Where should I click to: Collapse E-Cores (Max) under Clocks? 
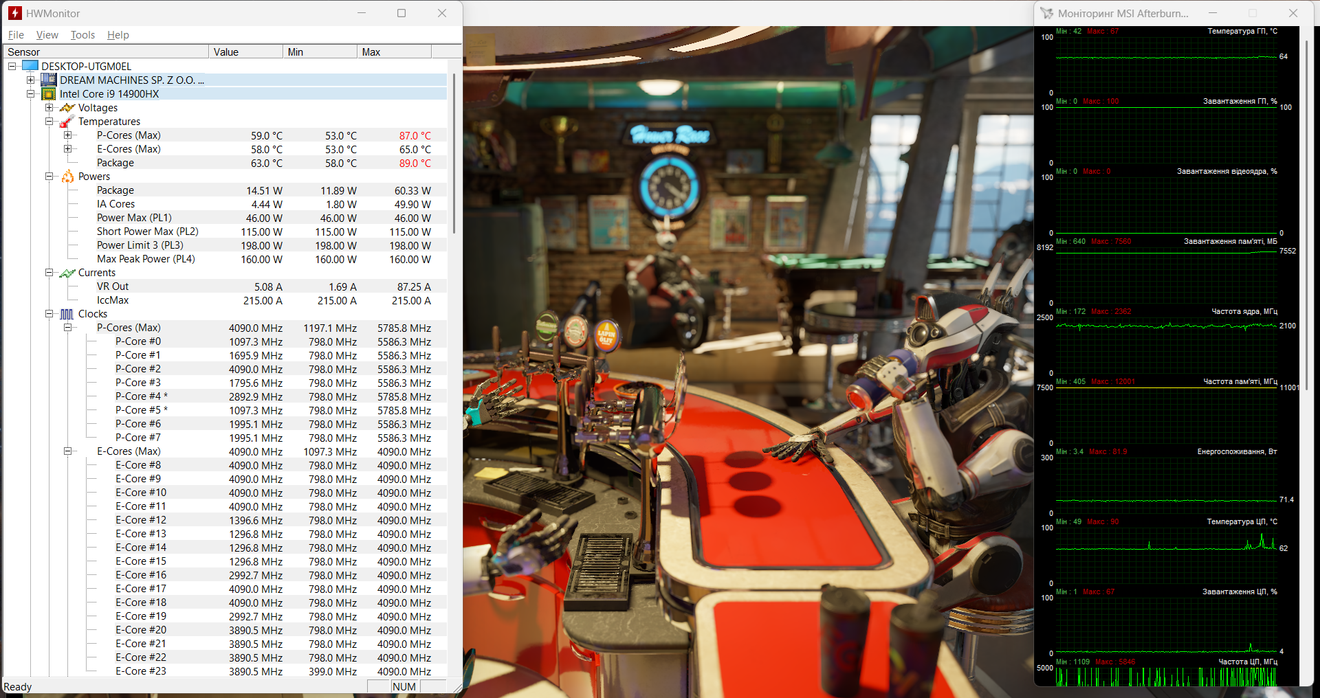pyautogui.click(x=67, y=451)
